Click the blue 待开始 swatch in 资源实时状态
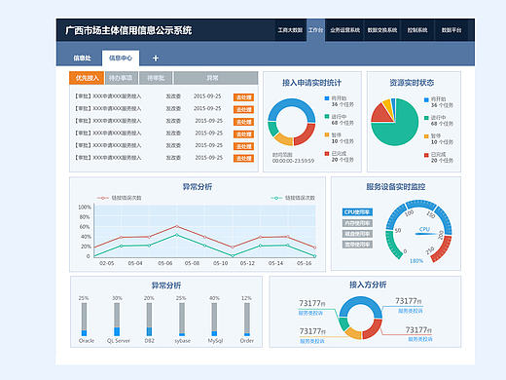The image size is (506, 380). (x=426, y=99)
